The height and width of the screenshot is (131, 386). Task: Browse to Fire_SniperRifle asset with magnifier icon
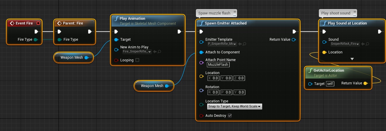tap(159, 52)
